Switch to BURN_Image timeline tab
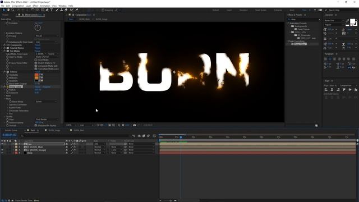 coord(54,130)
